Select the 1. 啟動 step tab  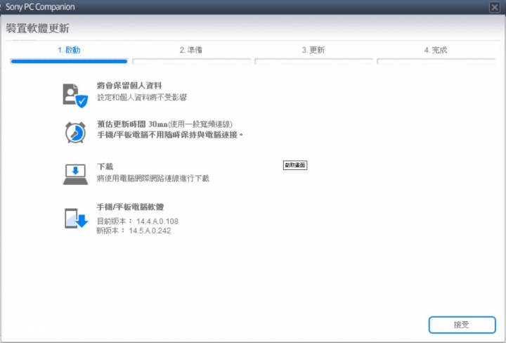(x=69, y=50)
